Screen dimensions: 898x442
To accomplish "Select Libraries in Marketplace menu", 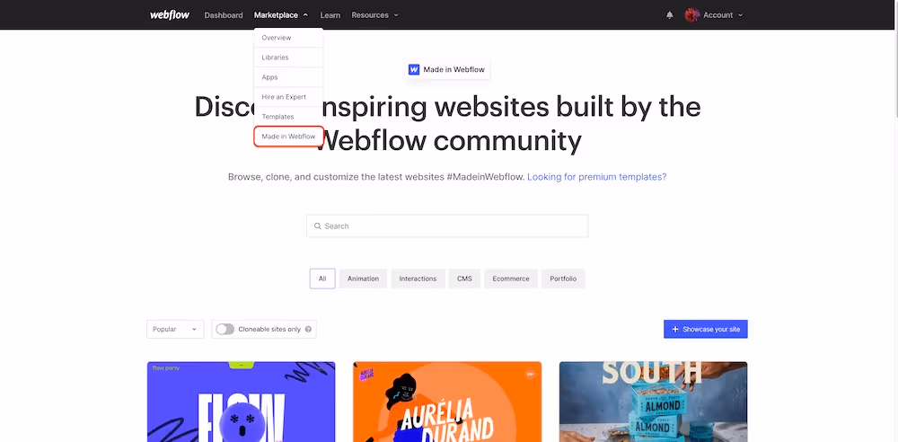I will 288,57.
